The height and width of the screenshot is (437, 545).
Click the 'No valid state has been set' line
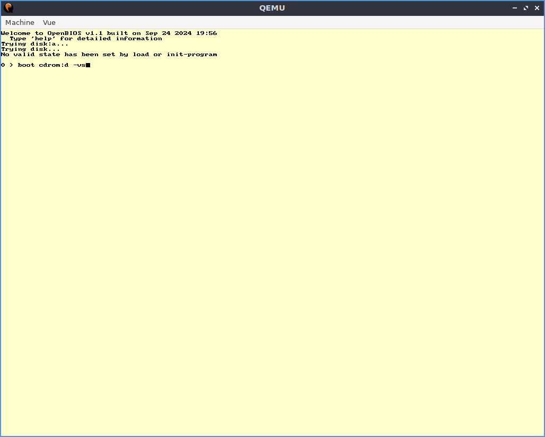click(x=109, y=55)
